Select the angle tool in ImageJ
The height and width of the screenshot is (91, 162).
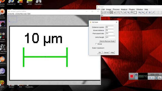pos(115,12)
